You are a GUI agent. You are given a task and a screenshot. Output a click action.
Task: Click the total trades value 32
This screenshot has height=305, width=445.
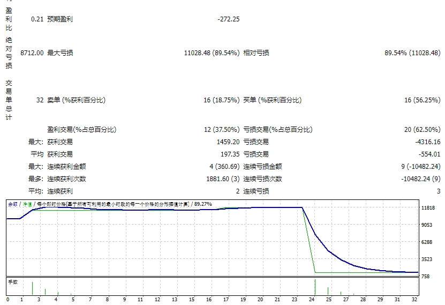coord(40,100)
